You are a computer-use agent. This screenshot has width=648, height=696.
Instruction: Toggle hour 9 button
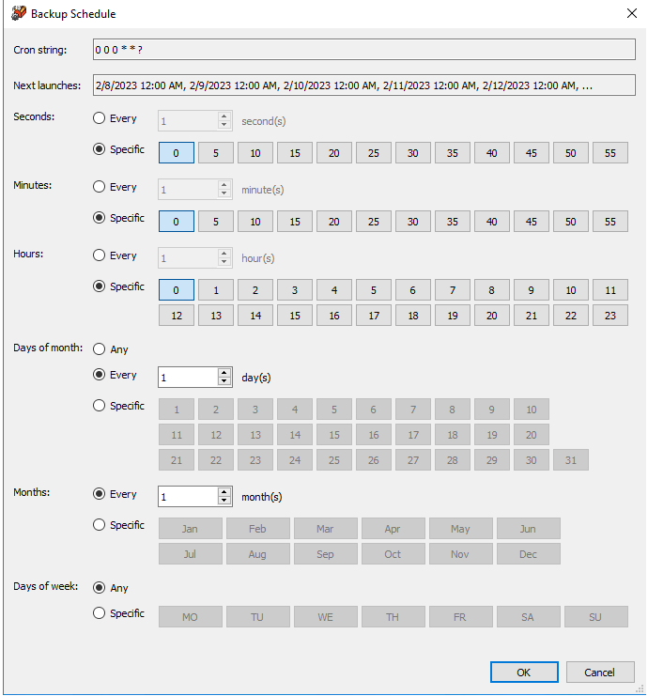tap(532, 290)
